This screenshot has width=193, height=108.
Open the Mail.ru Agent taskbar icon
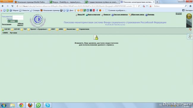[x=39, y=105]
